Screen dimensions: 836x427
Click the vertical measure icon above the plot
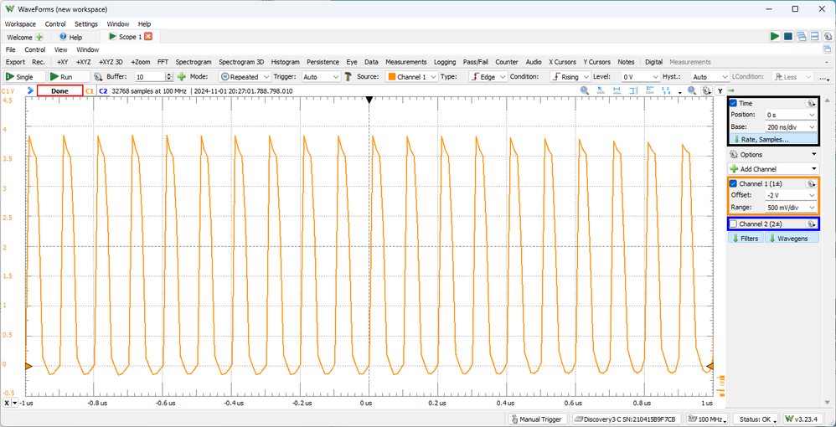(x=633, y=91)
